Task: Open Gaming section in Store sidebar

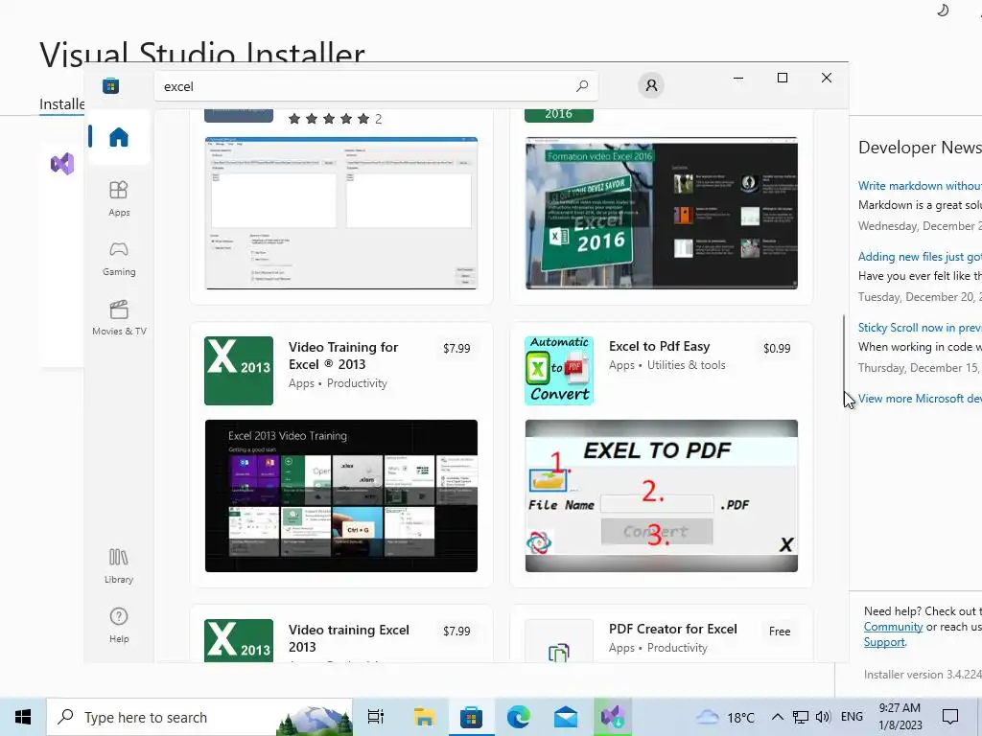Action: coord(119,259)
